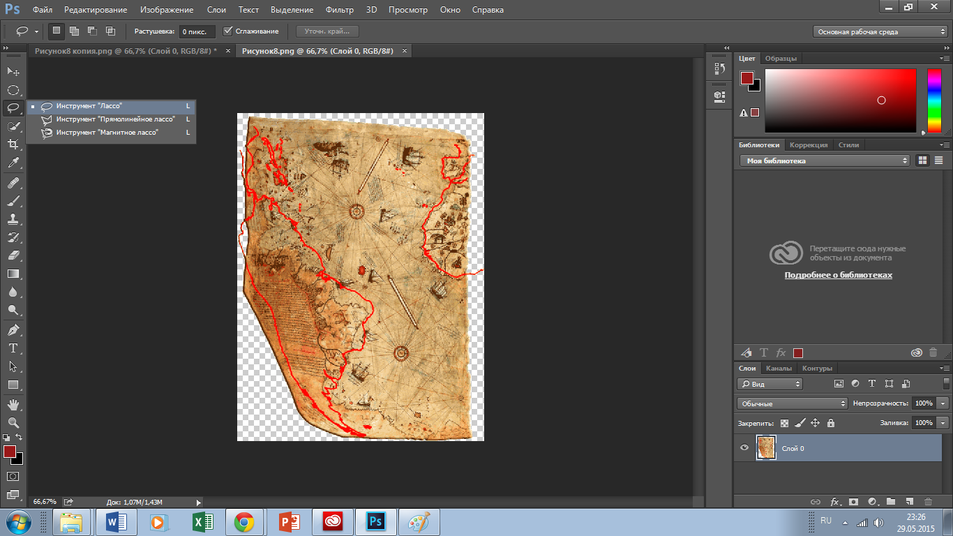This screenshot has width=953, height=536.
Task: Select the Hand tool
Action: 13,404
